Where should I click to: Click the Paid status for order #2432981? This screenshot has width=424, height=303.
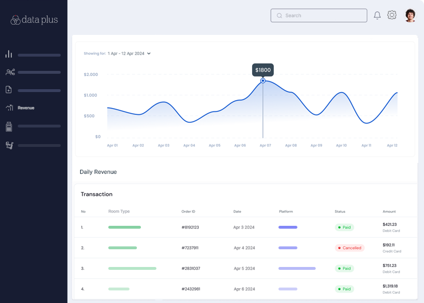[344, 289]
